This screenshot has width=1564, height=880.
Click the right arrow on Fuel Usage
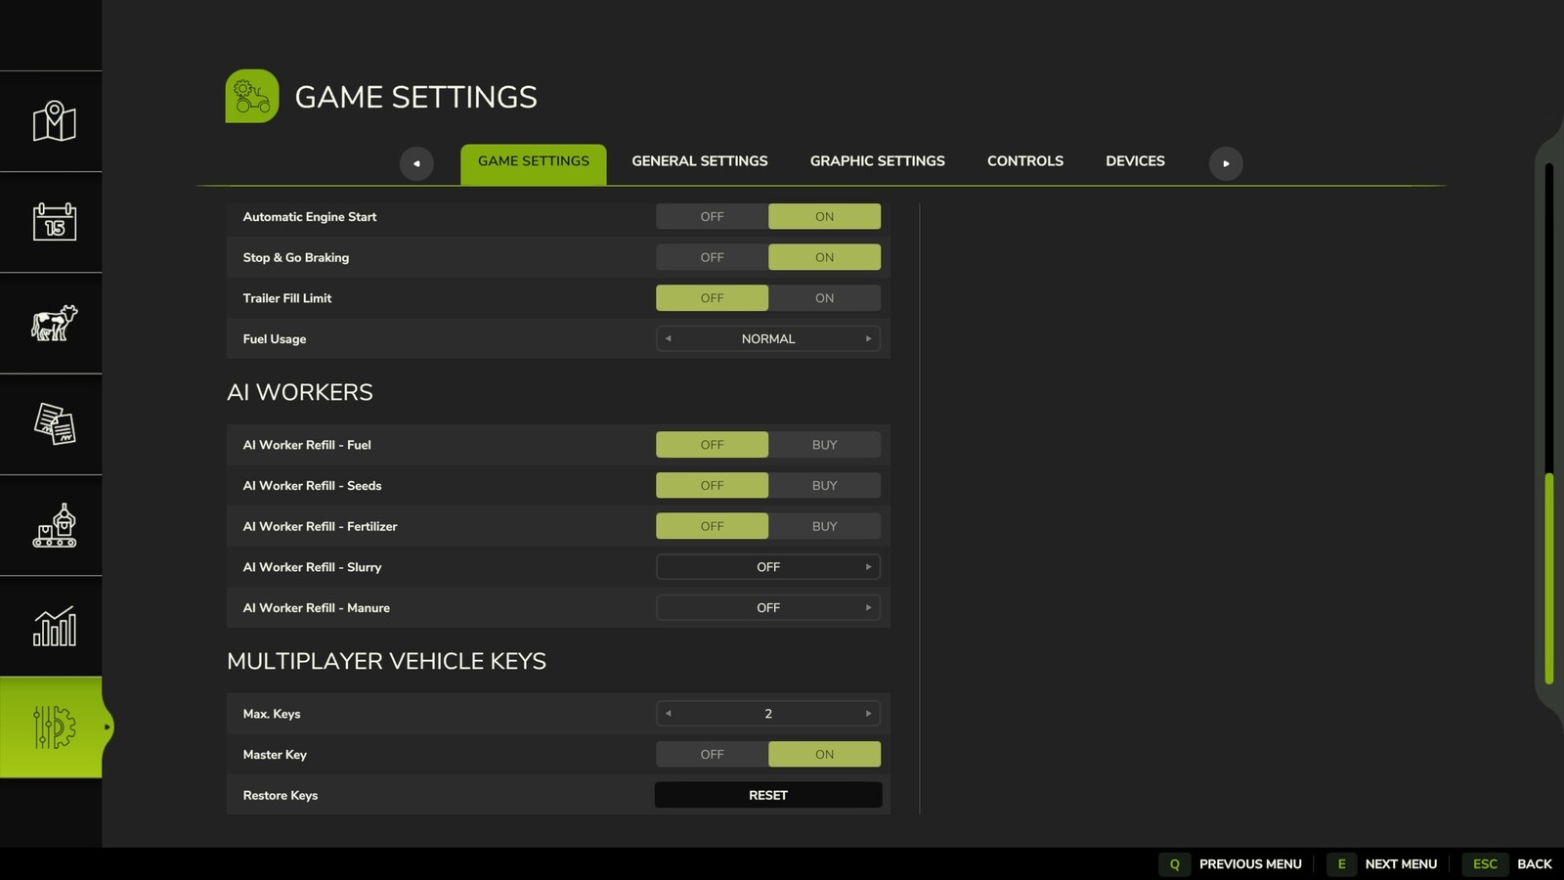[x=867, y=338]
